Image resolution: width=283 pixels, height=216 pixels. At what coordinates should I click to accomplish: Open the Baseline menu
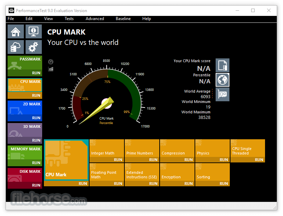click(123, 19)
